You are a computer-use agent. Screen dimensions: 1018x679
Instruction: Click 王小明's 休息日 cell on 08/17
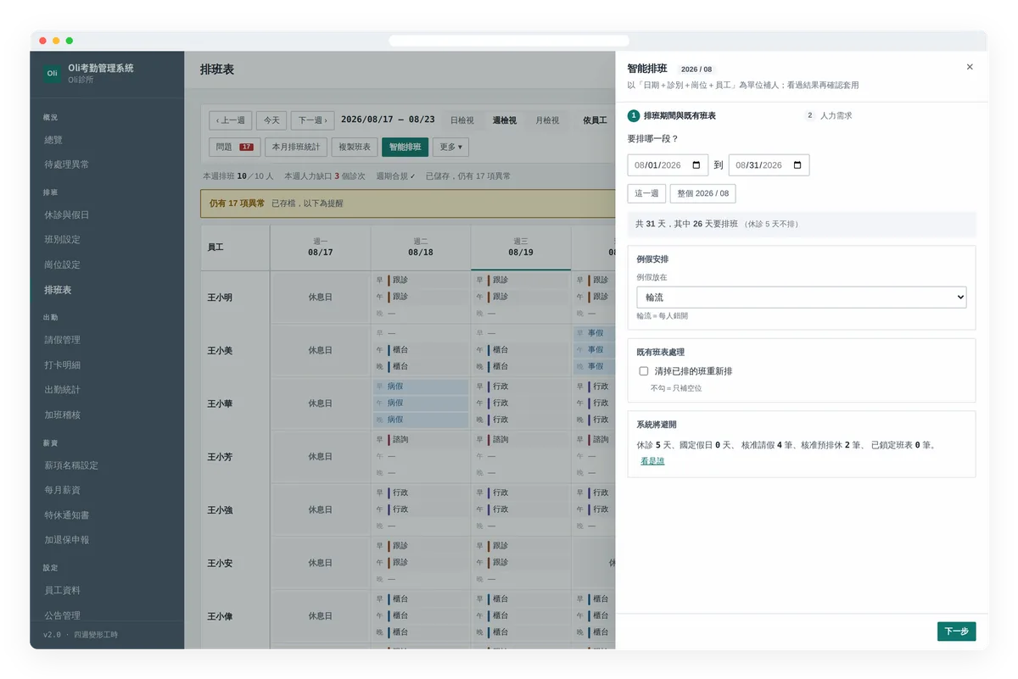(321, 298)
